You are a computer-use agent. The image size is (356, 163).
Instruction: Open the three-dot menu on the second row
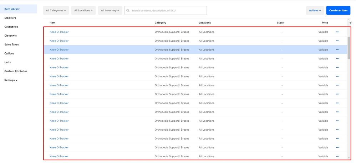point(337,41)
